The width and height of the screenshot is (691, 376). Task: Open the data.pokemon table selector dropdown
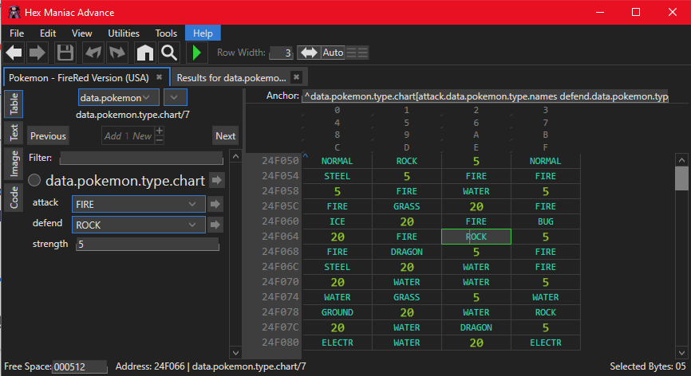point(118,97)
